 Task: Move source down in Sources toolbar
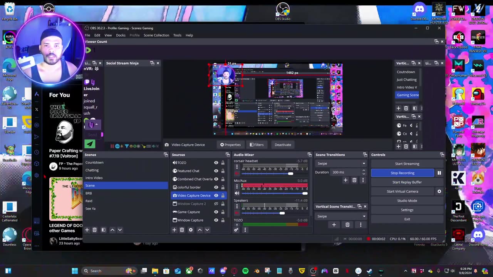(207, 230)
